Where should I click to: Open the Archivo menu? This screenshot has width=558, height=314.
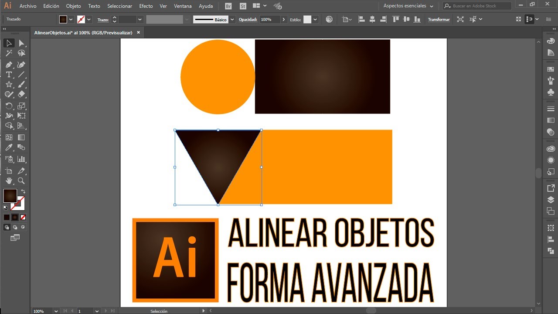point(28,6)
